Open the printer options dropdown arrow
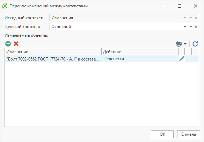The height and width of the screenshot is (142, 204). [x=185, y=44]
